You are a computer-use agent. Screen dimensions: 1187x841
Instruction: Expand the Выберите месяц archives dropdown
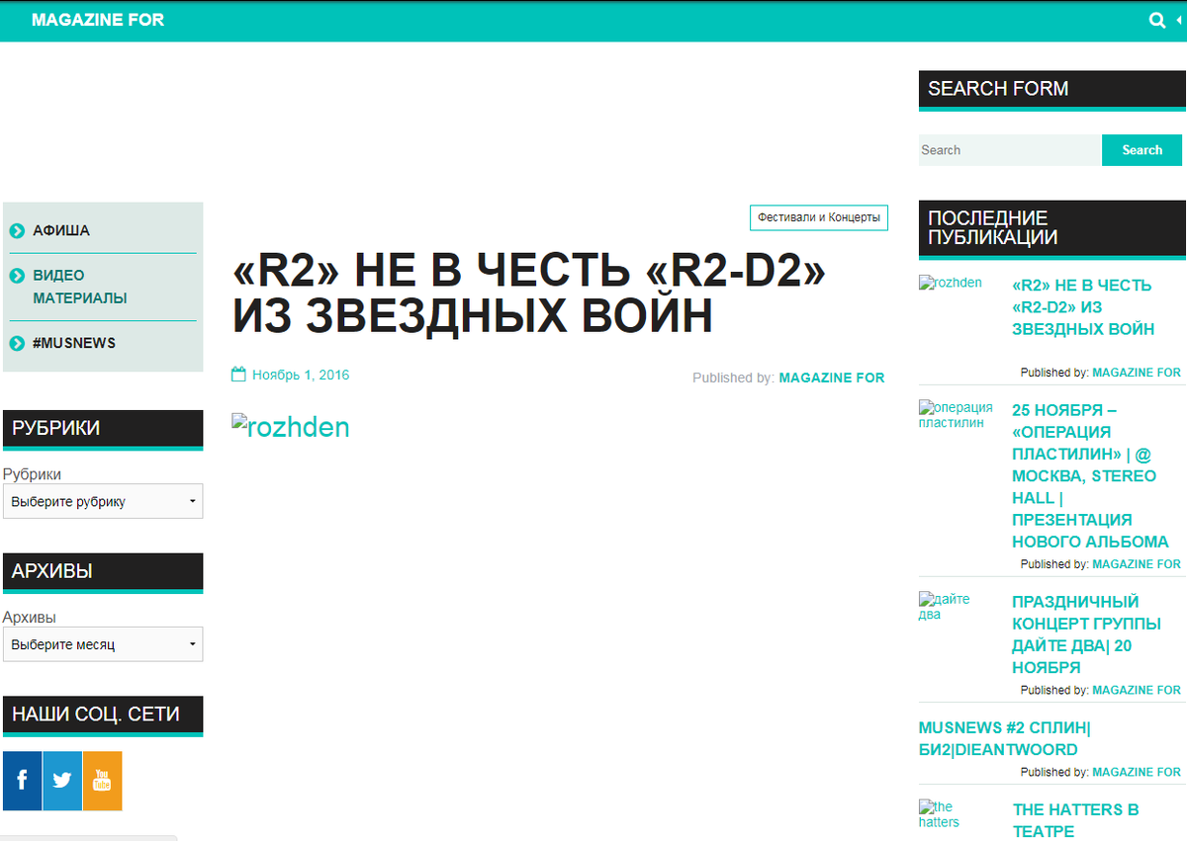pos(103,644)
